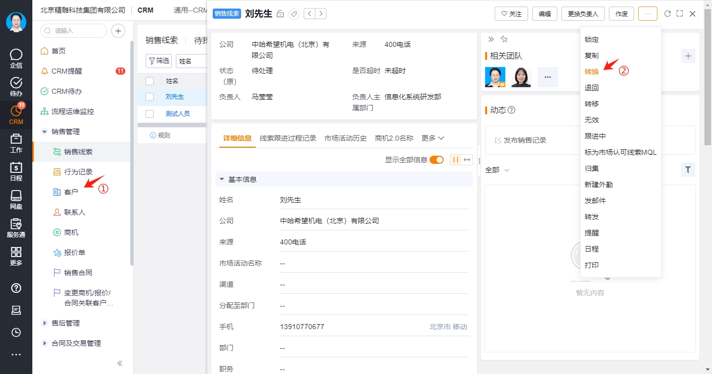Add team member with plus icon
The height and width of the screenshot is (374, 712).
coord(688,56)
